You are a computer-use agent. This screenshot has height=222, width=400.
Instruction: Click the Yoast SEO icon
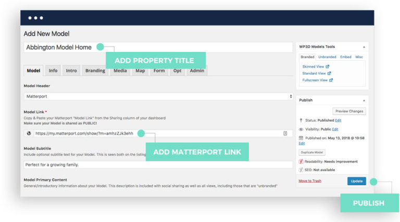(301, 169)
